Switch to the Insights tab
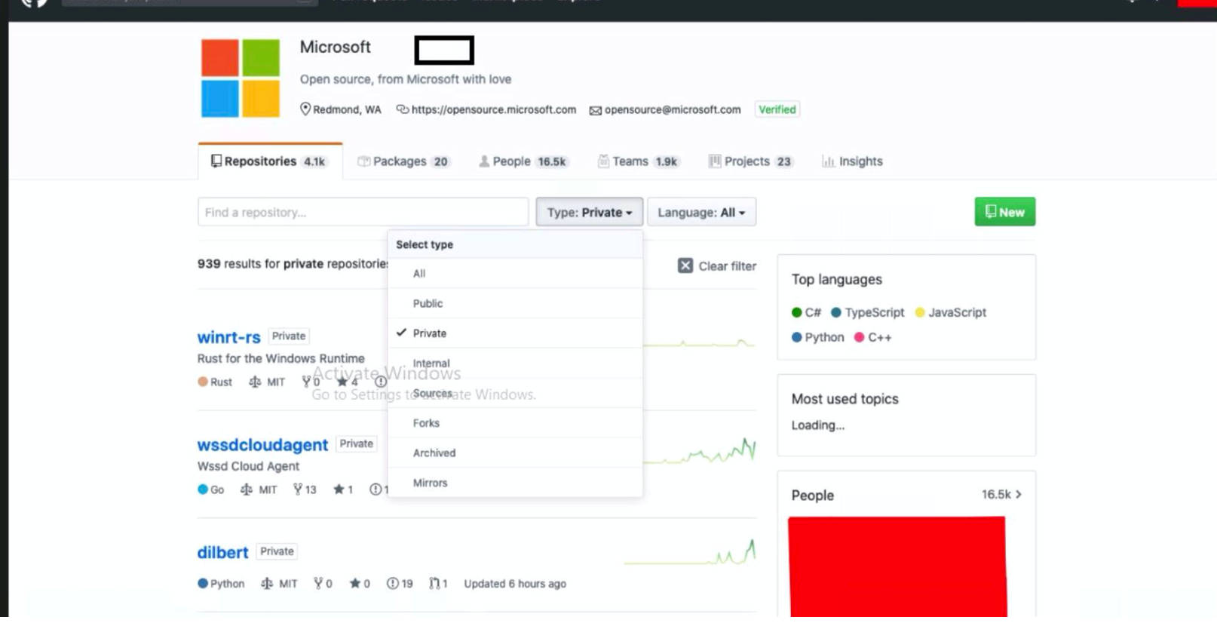 (x=853, y=161)
